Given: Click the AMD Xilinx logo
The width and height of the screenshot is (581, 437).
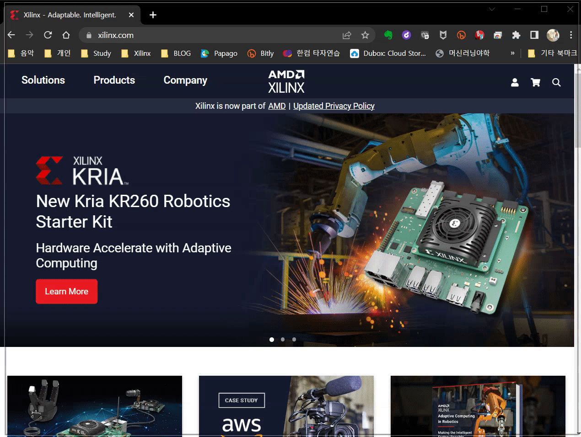Looking at the screenshot, I should [x=286, y=81].
